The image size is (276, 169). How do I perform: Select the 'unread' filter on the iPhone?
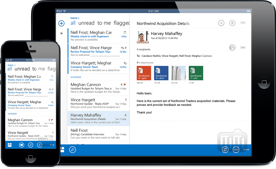22,69
